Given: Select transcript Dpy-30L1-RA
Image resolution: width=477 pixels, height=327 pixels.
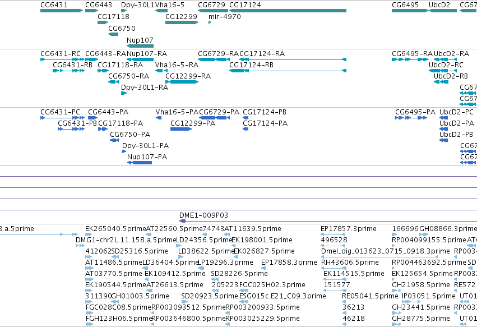Looking at the screenshot, I should 124,93.
